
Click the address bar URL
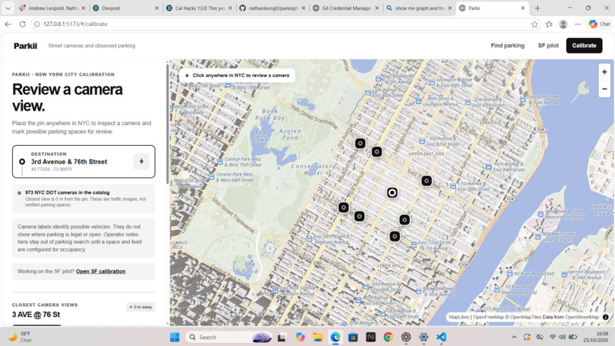[x=76, y=24]
